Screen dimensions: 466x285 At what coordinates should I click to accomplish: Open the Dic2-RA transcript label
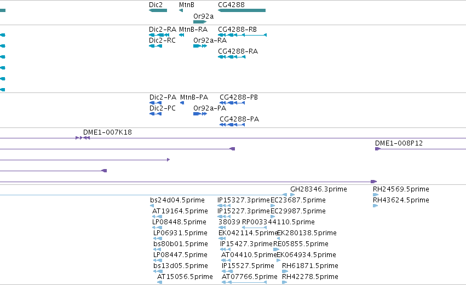[163, 30]
